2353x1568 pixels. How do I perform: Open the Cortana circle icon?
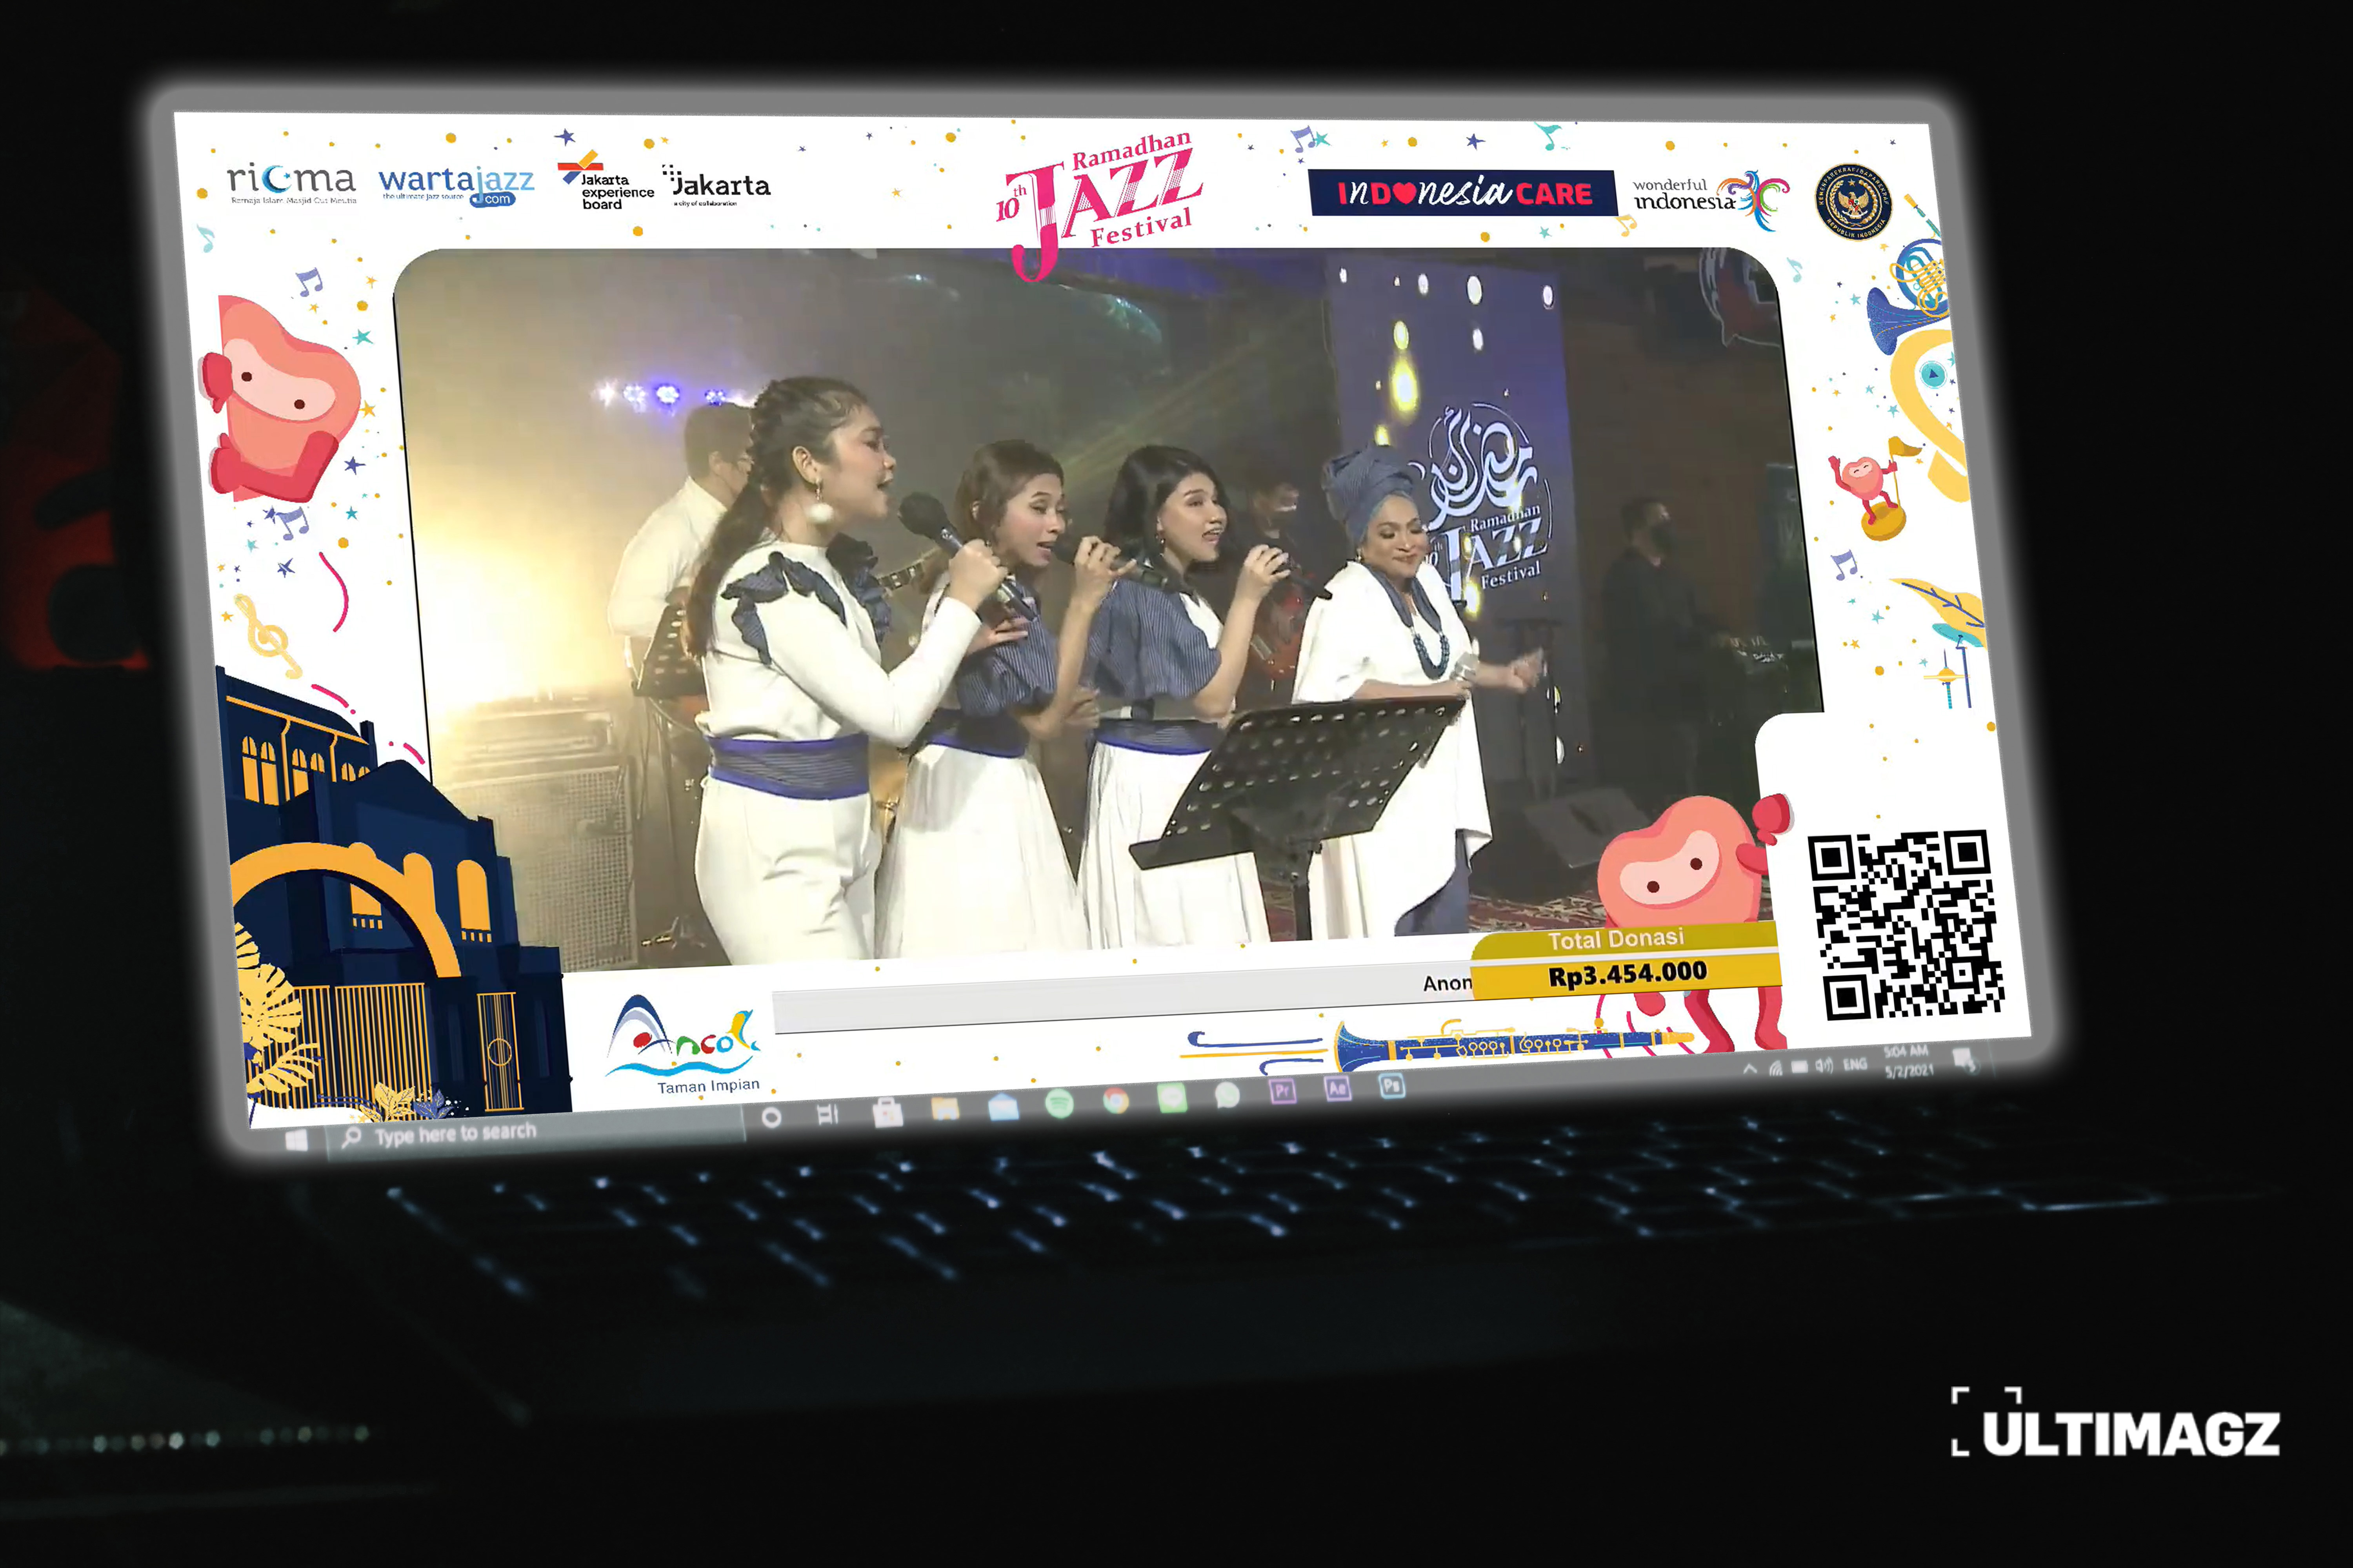tap(771, 1117)
